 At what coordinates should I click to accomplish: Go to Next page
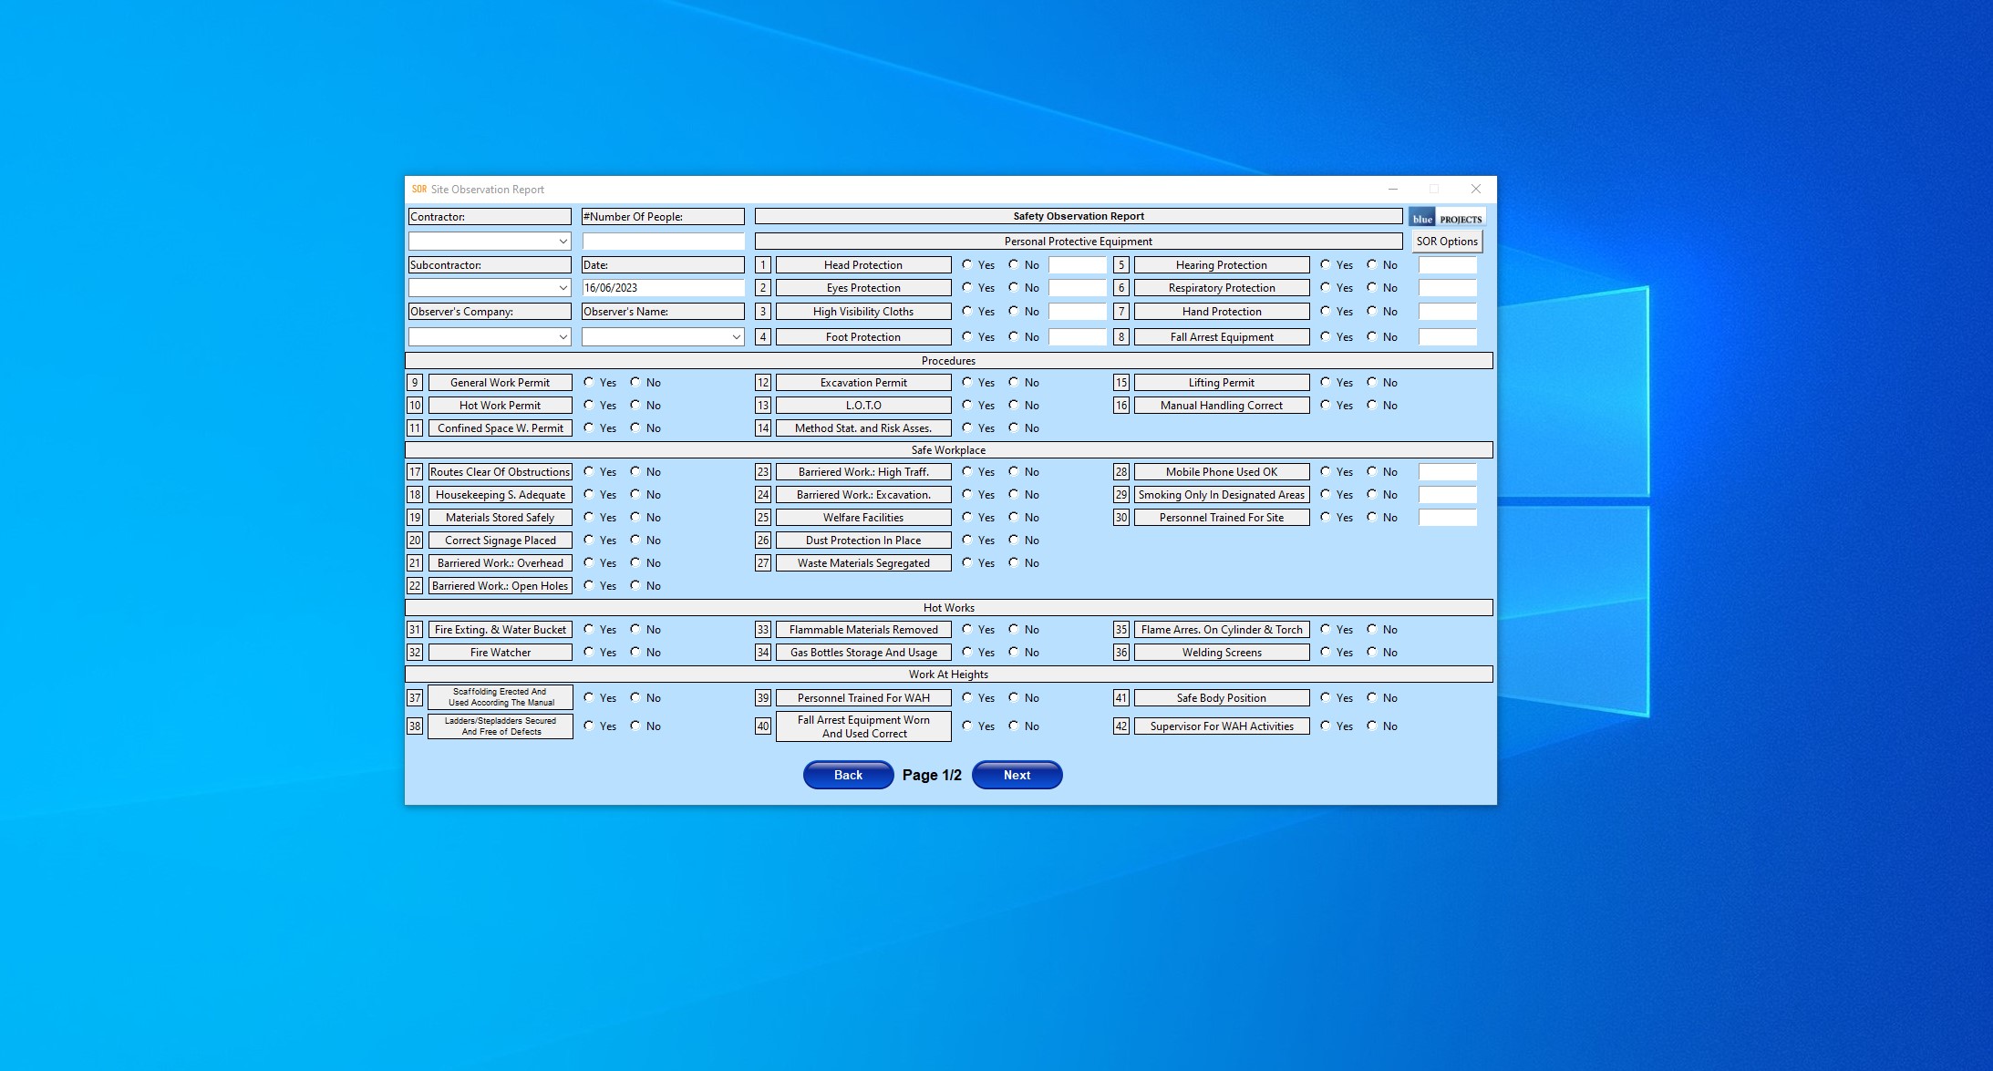(1017, 775)
